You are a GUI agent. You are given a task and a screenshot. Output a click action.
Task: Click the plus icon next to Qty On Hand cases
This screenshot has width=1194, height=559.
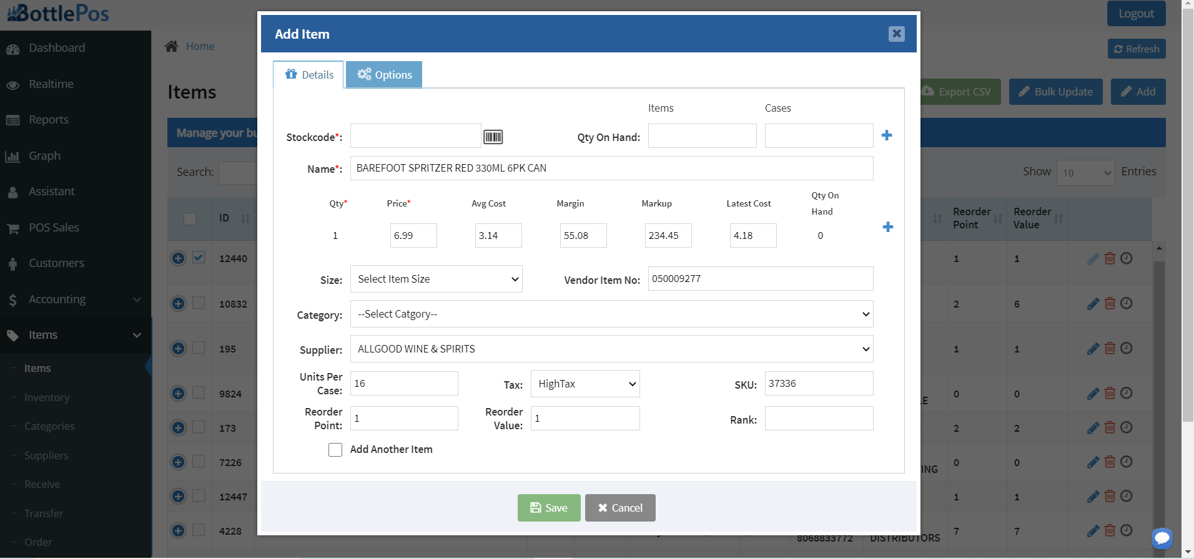(886, 135)
